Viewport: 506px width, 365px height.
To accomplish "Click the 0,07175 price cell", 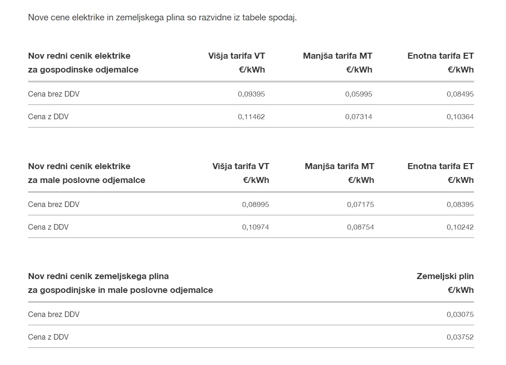I will (360, 204).
